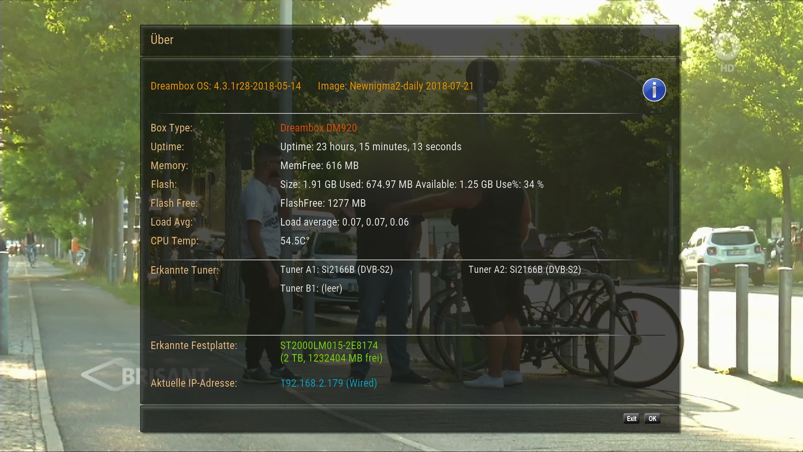This screenshot has width=803, height=452.
Task: Click Tuner A1 Si2166B entry
Action: coord(336,270)
